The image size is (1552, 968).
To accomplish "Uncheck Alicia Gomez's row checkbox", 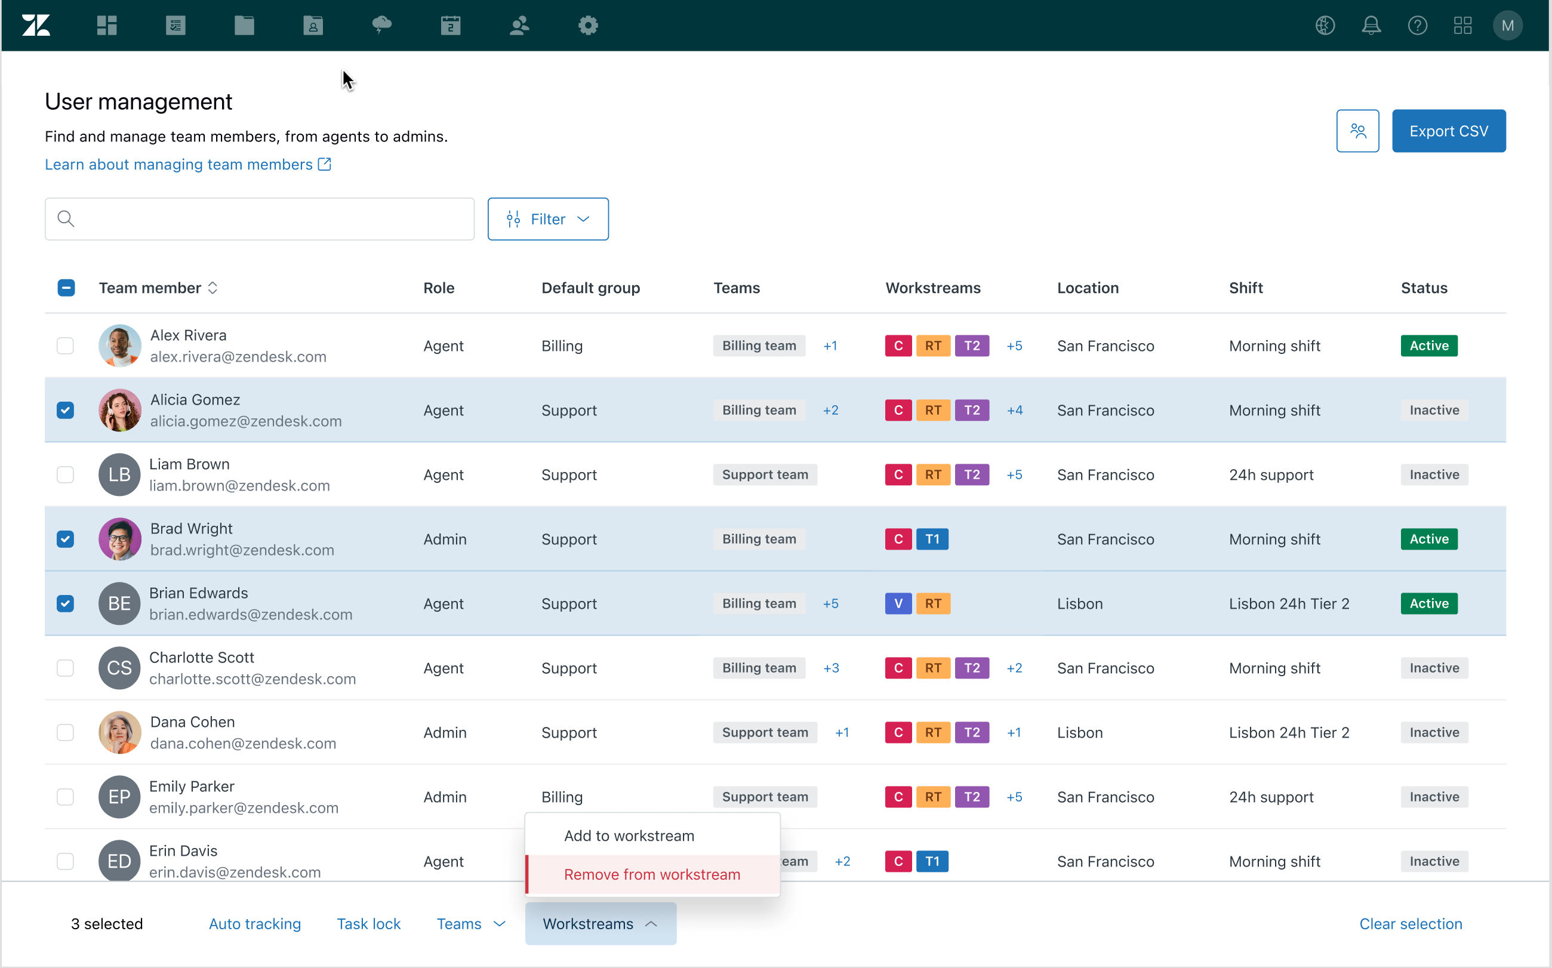I will (65, 411).
